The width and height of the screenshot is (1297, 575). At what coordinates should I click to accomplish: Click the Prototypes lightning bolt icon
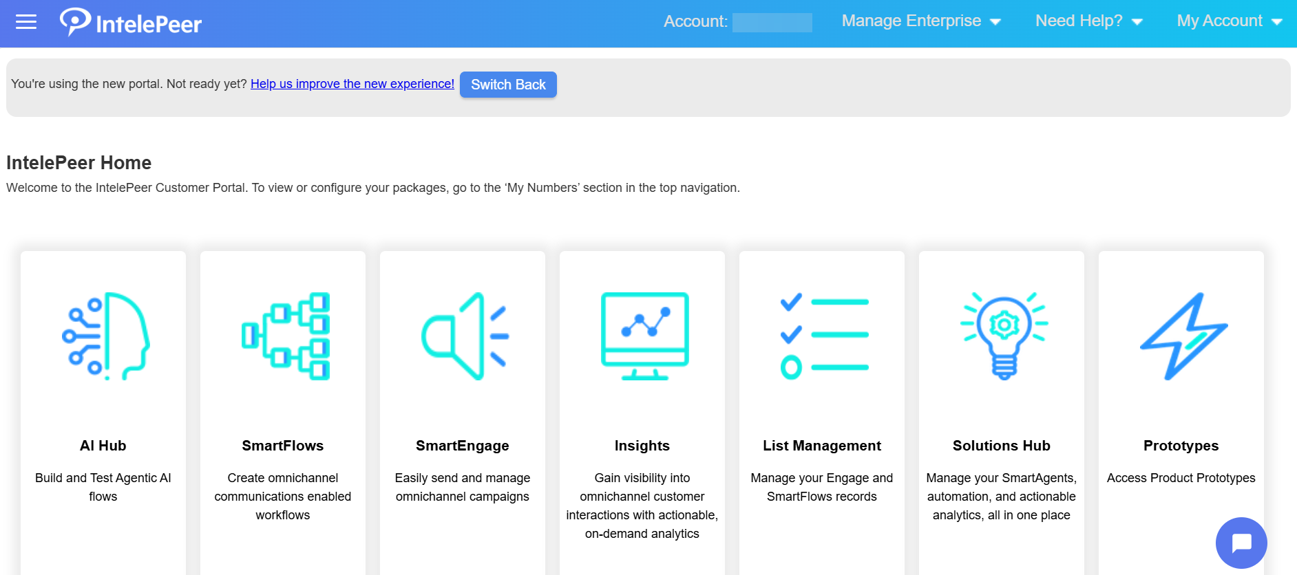coord(1183,336)
